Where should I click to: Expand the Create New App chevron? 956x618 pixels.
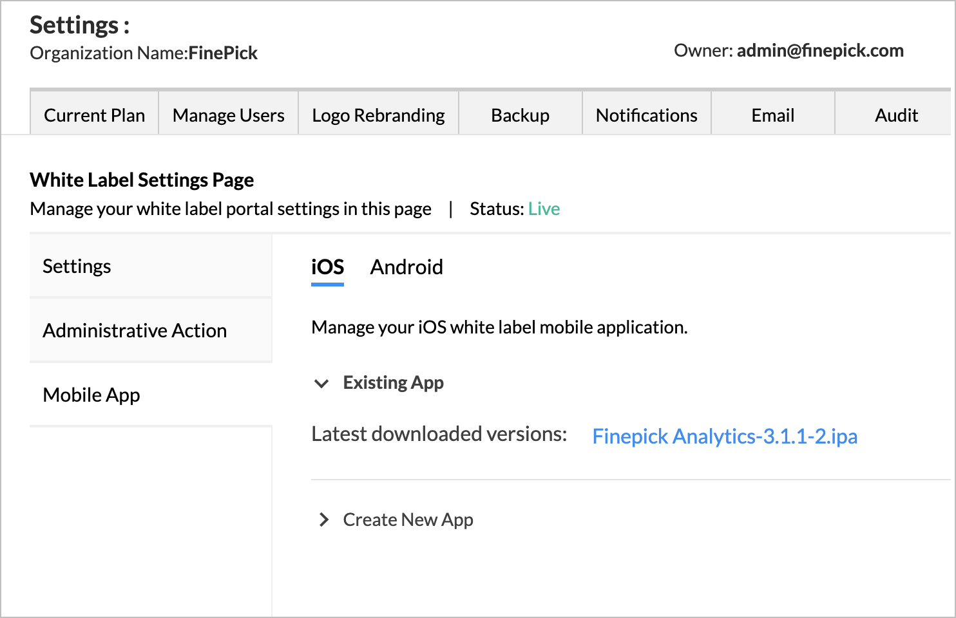tap(324, 520)
